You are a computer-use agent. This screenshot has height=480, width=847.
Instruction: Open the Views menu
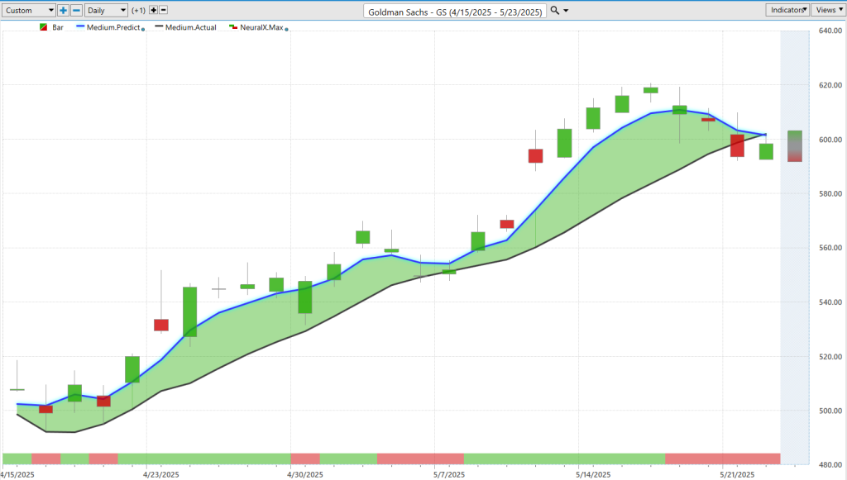coord(827,10)
